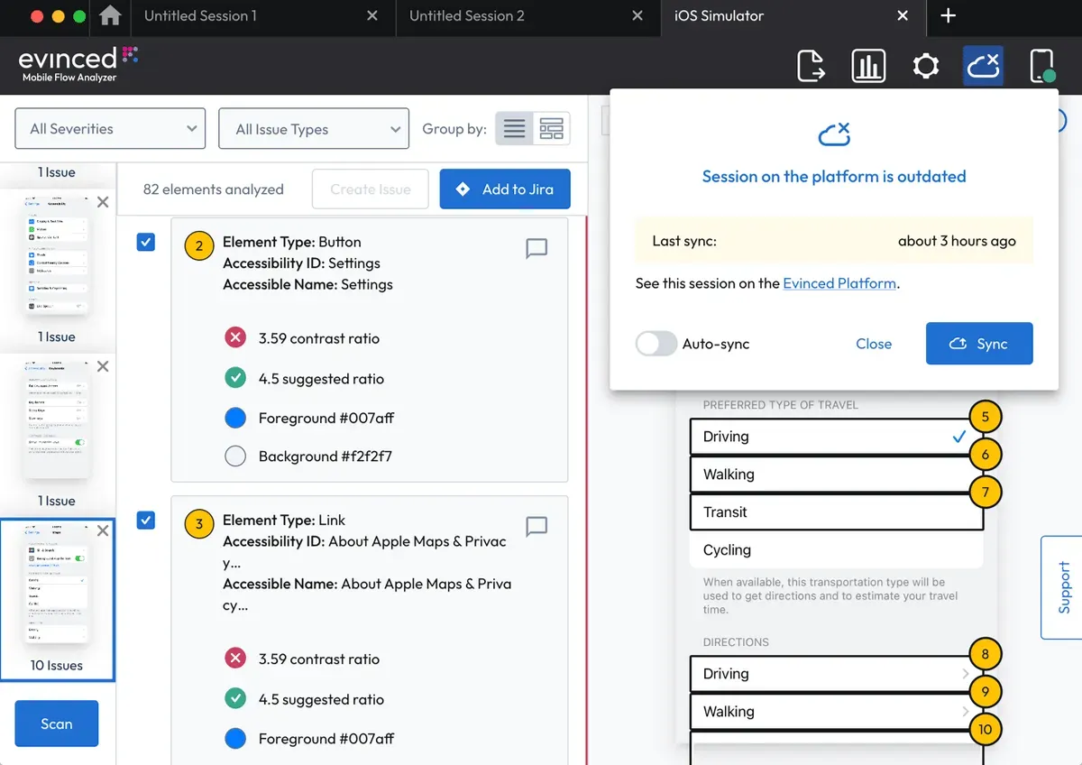Click the Sync button
1082x765 pixels.
click(979, 344)
